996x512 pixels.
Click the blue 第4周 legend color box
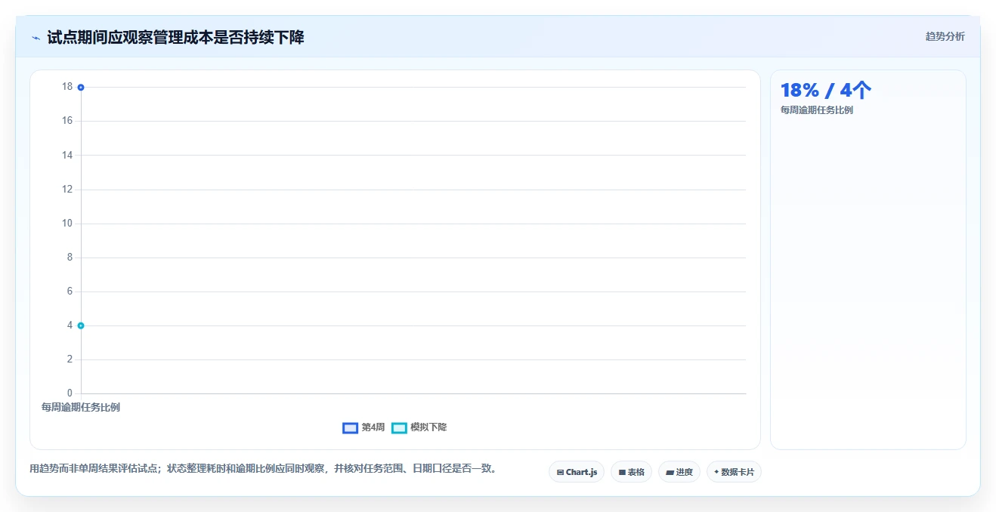pos(350,427)
